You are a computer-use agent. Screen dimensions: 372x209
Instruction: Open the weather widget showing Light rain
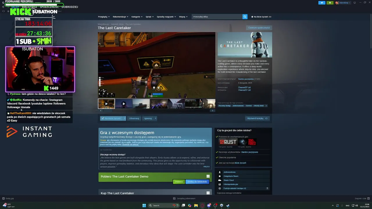coord(8,206)
